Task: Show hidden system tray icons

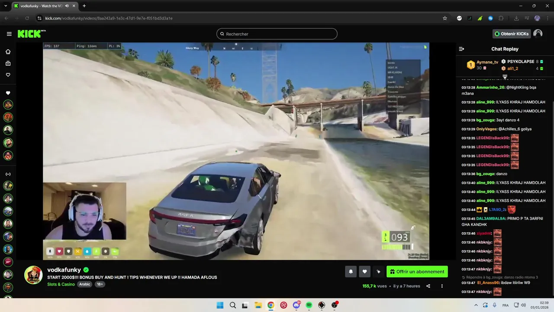Action: 476,305
